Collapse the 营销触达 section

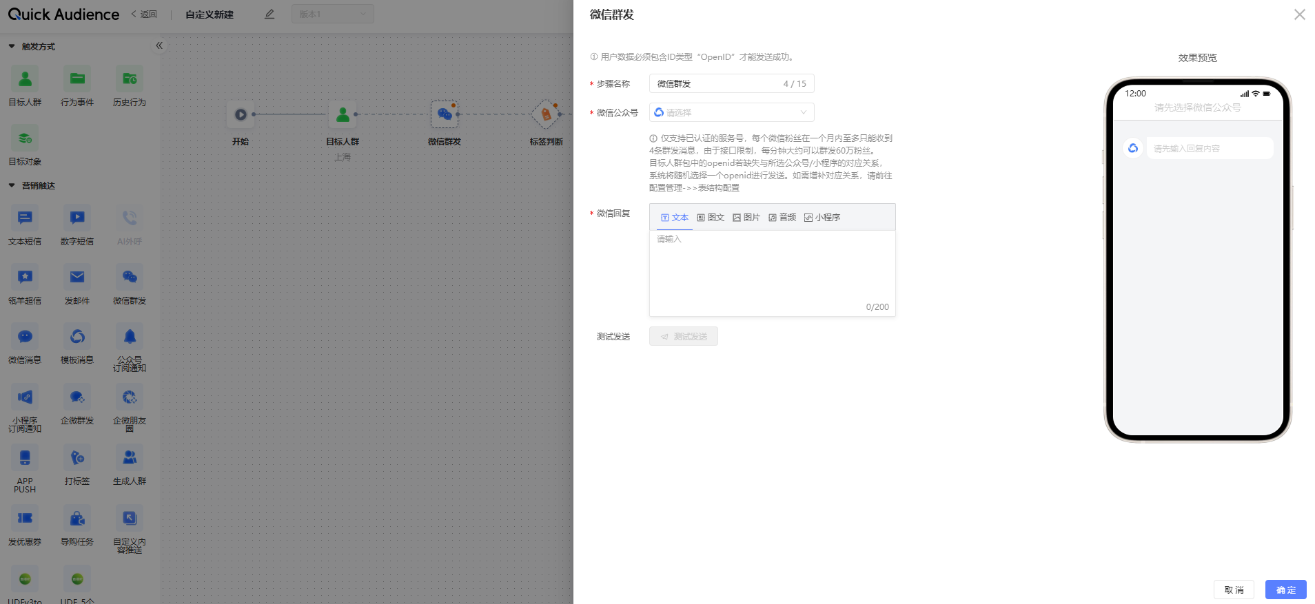click(x=12, y=185)
